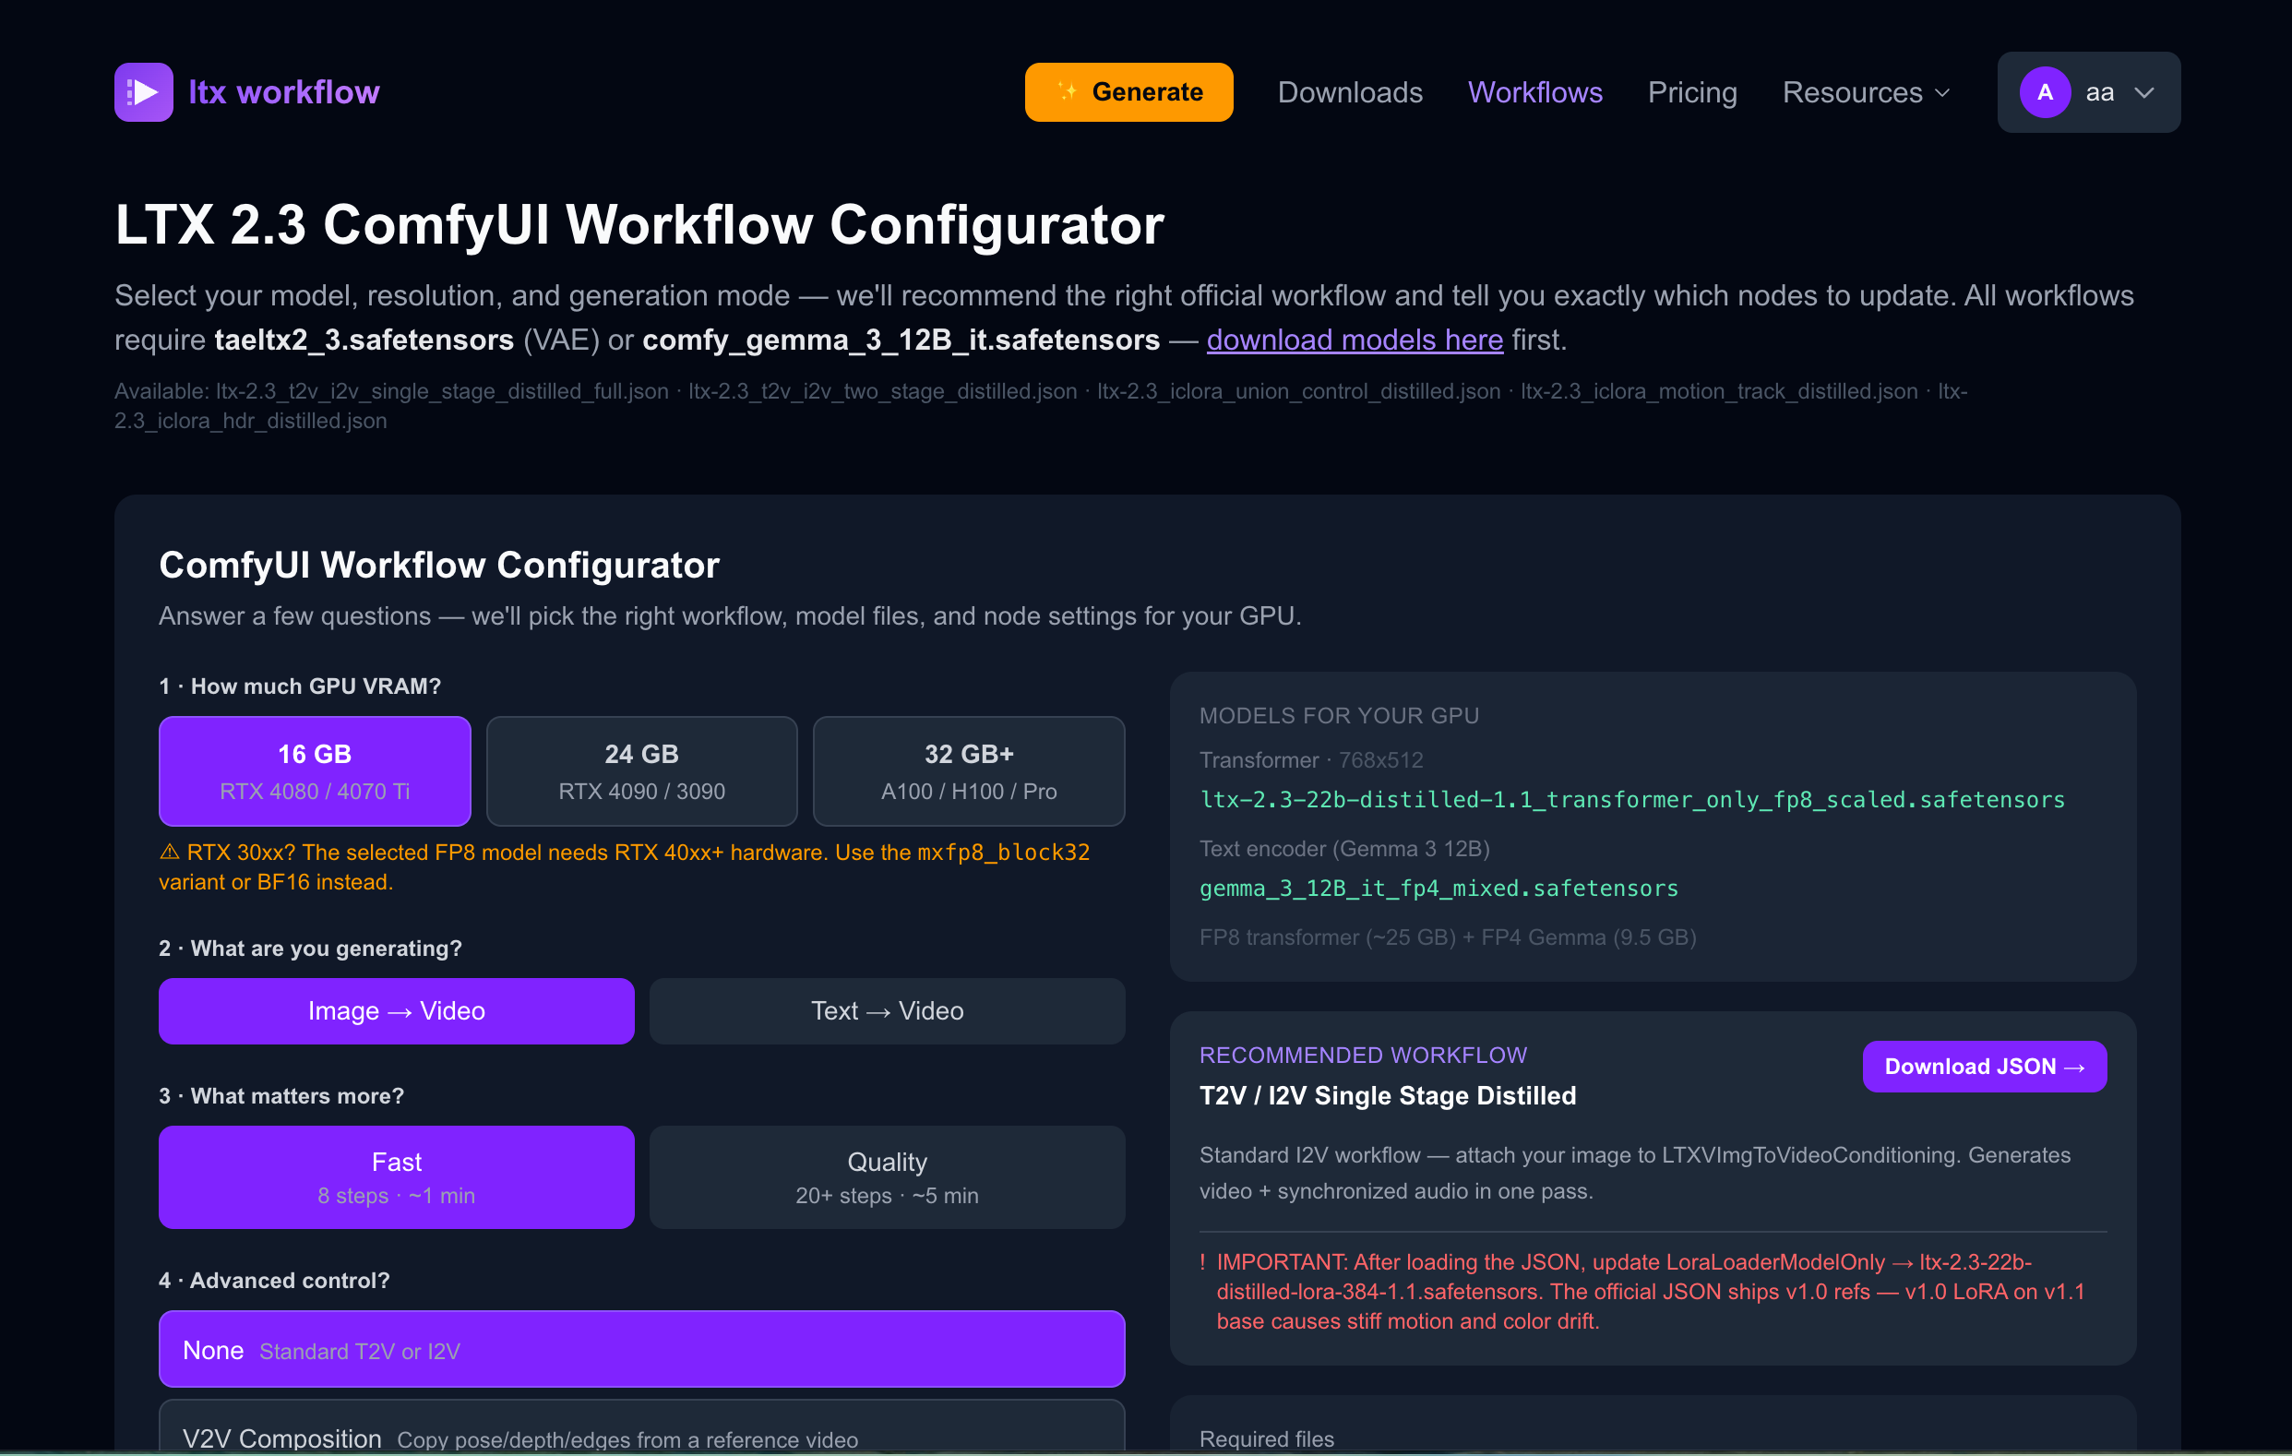Expand the Resources dropdown menu
Screen dimensions: 2292x1456
[1867, 92]
